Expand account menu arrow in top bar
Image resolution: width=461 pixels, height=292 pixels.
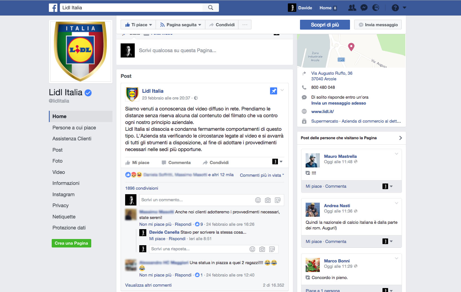405,8
